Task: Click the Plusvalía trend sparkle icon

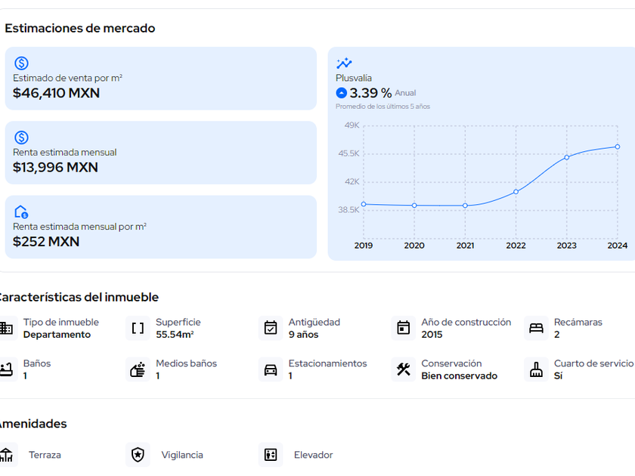Action: coord(344,63)
